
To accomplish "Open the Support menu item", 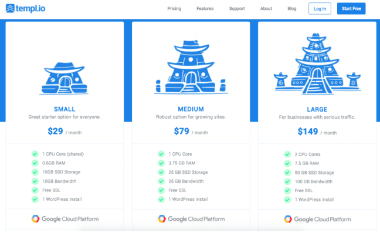I will click(237, 8).
